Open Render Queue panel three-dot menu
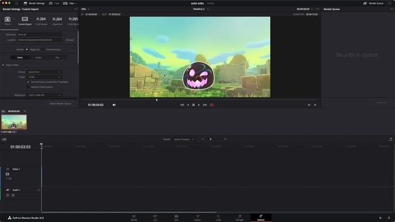Viewport: 395px width, 222px height. pos(392,9)
